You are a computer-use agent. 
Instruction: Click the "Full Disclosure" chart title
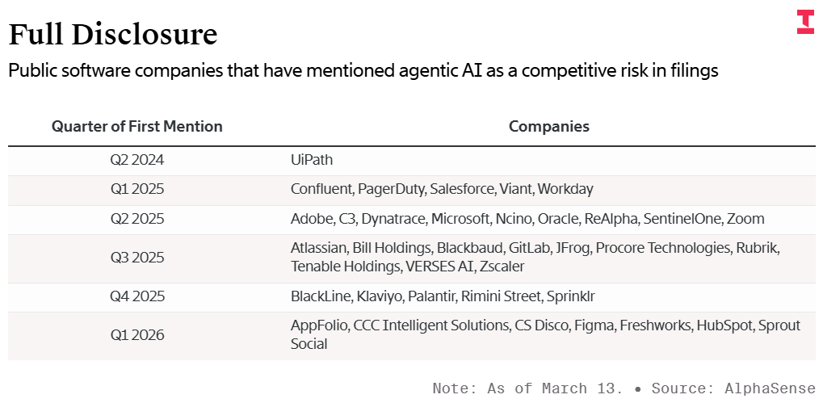click(x=112, y=35)
